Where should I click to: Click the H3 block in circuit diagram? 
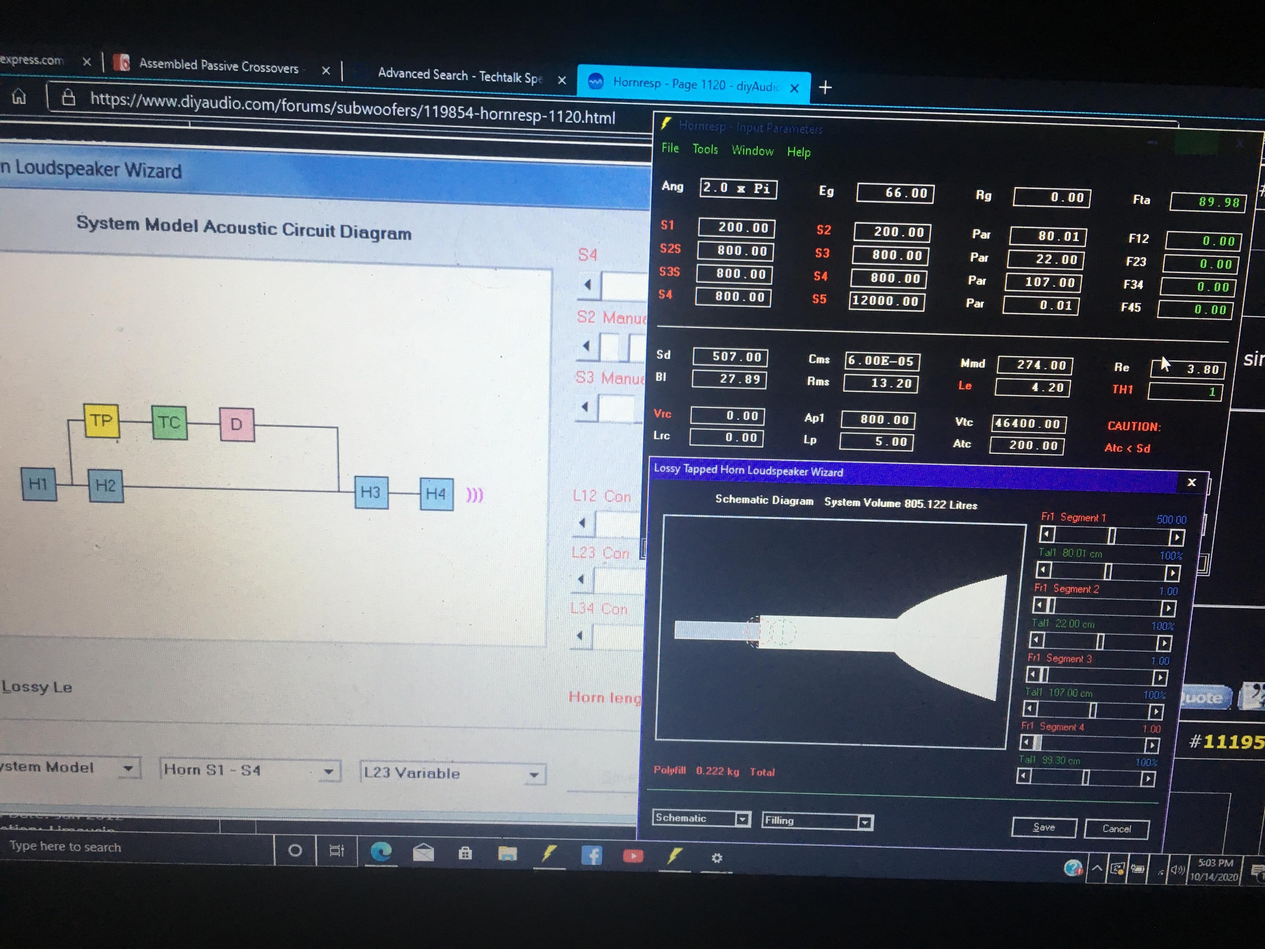(370, 493)
